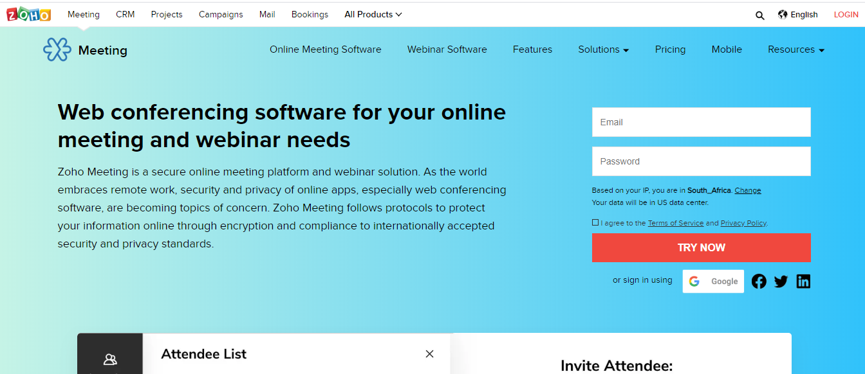The width and height of the screenshot is (865, 374).
Task: Open Mail in the top product bar
Action: coord(267,14)
